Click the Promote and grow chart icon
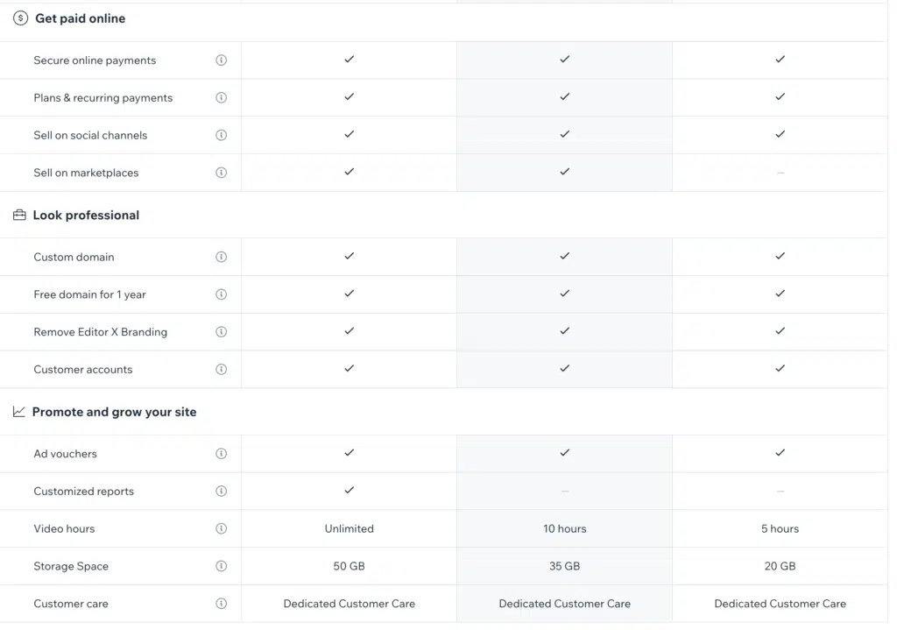Image resolution: width=897 pixels, height=630 pixels. 19,412
